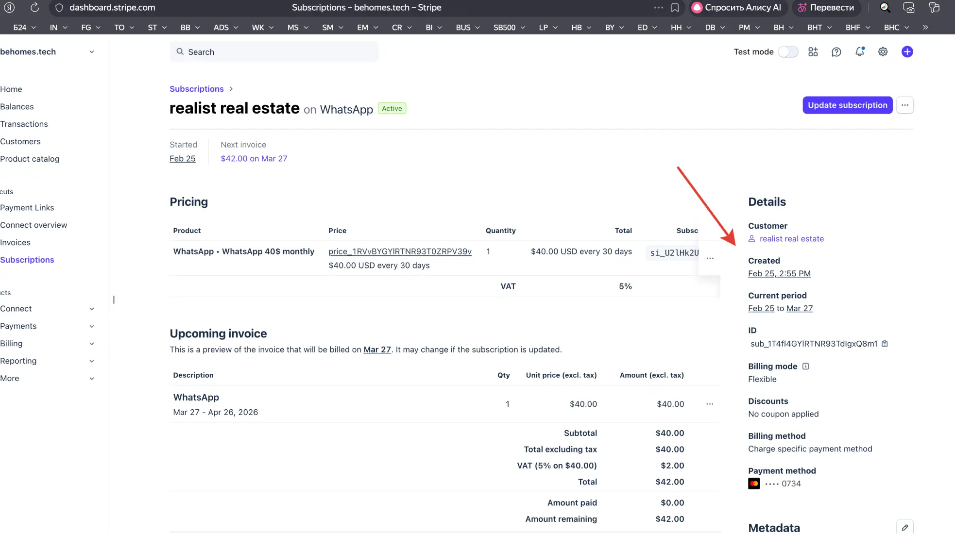Screen dimensions: 955x534
Task: Click the browser profile icon at top left
Action: (x=10, y=8)
